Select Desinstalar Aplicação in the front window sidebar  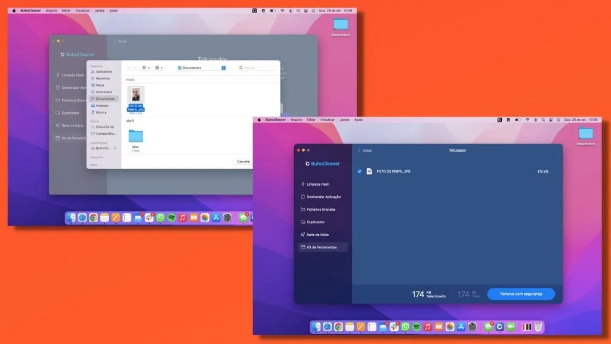point(323,196)
